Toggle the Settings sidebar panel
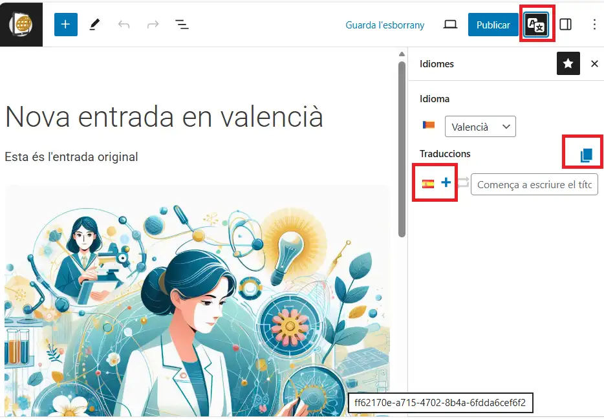This screenshot has height=419, width=604. [x=565, y=25]
